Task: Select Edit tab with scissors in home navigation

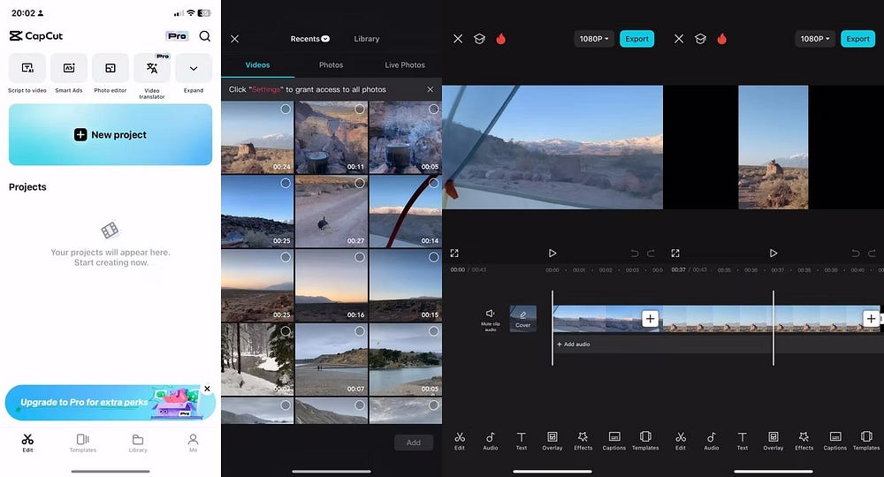Action: click(x=27, y=443)
